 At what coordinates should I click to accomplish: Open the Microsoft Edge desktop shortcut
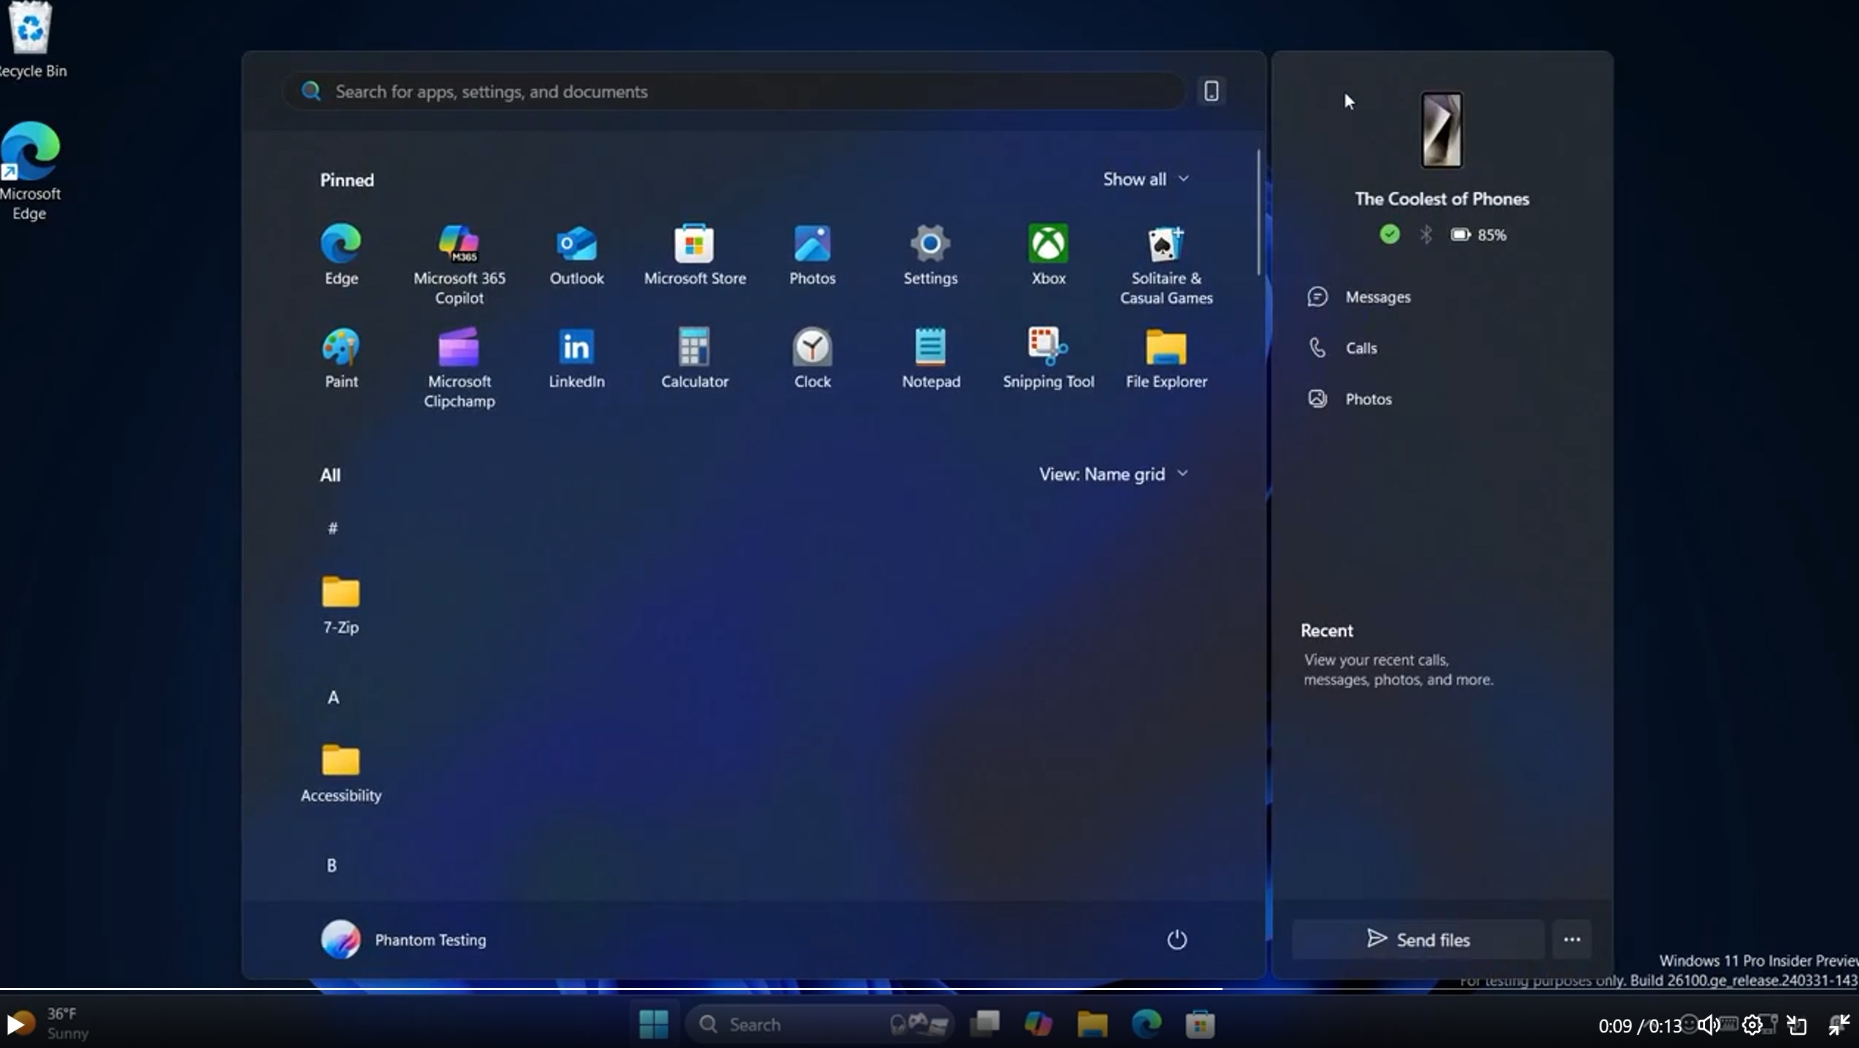pyautogui.click(x=29, y=171)
